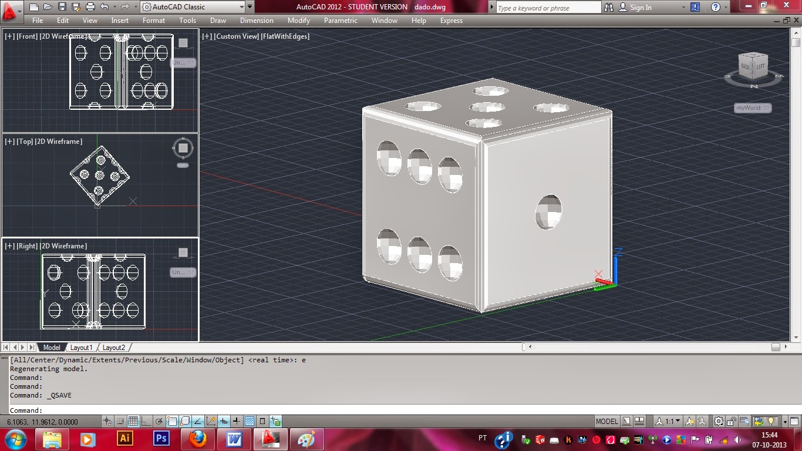Image resolution: width=802 pixels, height=451 pixels.
Task: Open Illustrator from the Windows taskbar
Action: coord(124,439)
